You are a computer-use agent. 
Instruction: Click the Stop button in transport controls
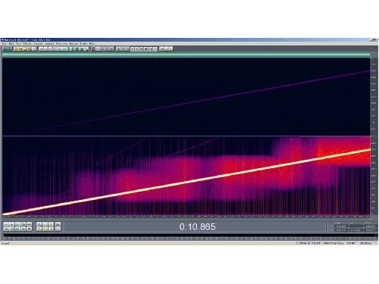(x=6, y=224)
